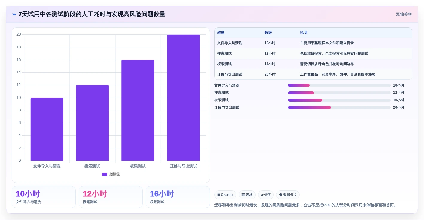Click the 文件导入与清洗 bar in the chart
424x220 pixels.
[47, 129]
